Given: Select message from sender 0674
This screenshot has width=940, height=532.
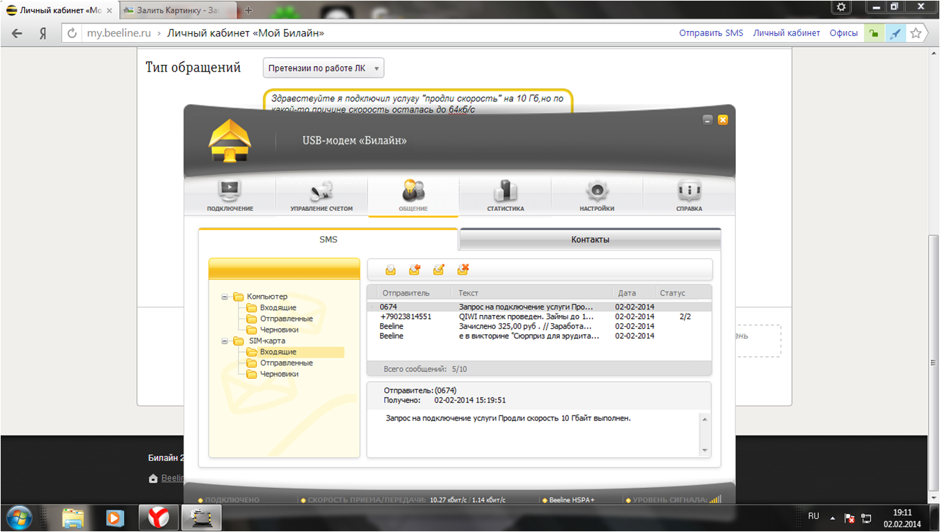Looking at the screenshot, I should coord(539,307).
